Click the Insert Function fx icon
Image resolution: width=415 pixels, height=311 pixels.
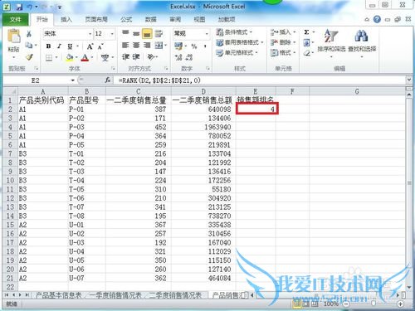(108, 80)
